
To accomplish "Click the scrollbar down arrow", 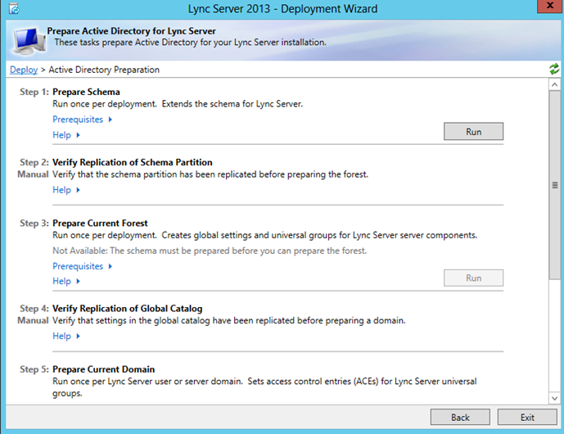I will click(555, 398).
